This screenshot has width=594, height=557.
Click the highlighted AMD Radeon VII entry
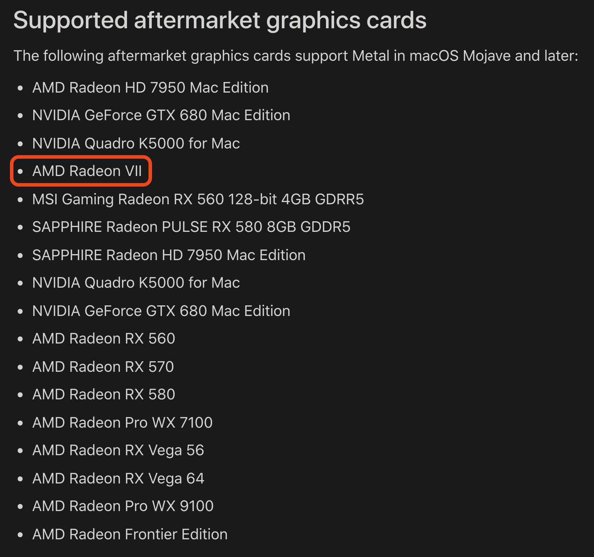87,171
